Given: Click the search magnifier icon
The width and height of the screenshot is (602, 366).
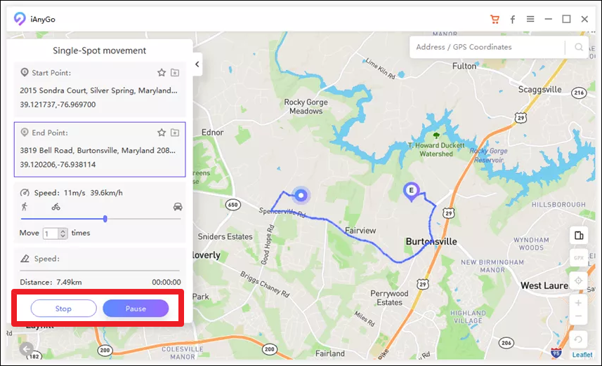Looking at the screenshot, I should click(x=579, y=47).
